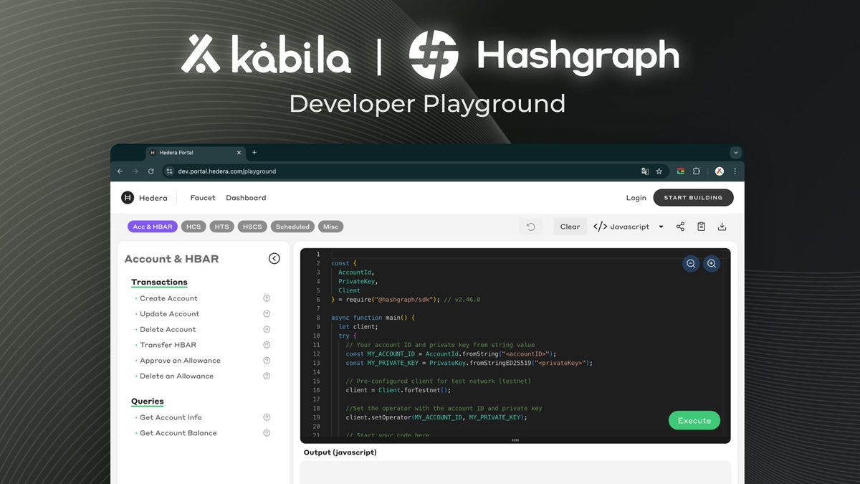Image resolution: width=860 pixels, height=484 pixels.
Task: Run code with the Execute button
Action: click(694, 420)
